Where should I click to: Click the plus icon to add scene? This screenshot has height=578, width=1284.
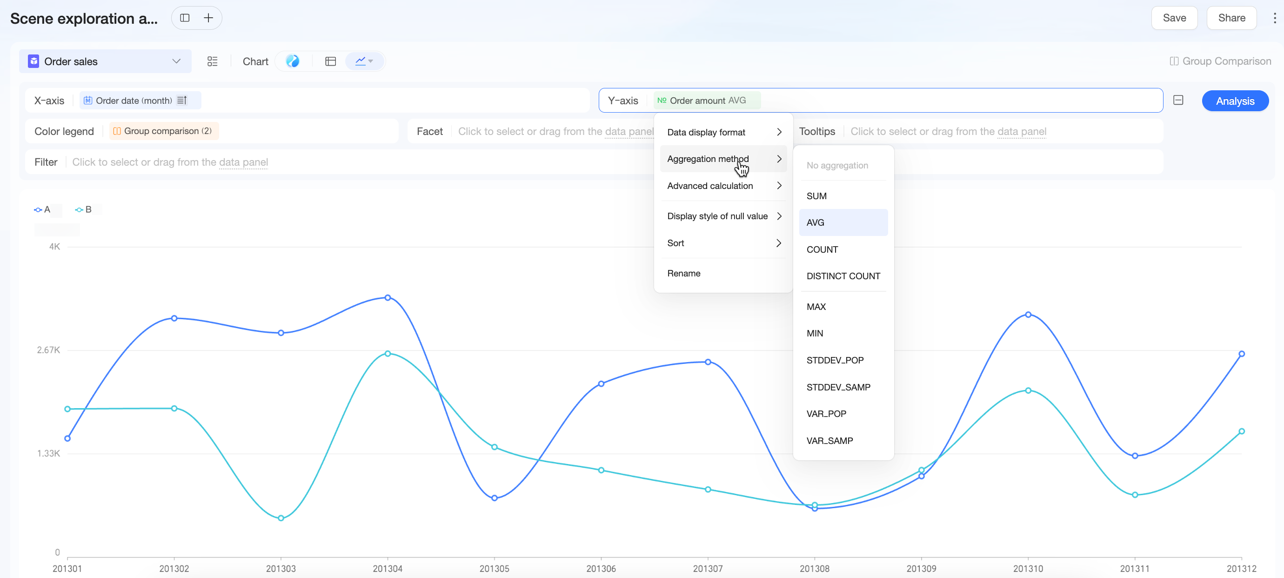tap(208, 18)
